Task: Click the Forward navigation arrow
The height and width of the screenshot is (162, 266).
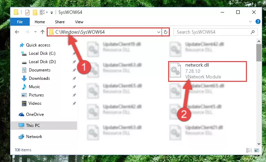Action: click(x=27, y=32)
